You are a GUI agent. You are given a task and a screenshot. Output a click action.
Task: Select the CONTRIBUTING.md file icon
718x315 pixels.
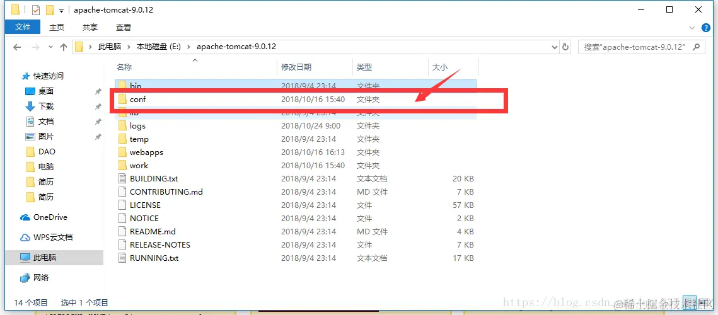[x=122, y=192]
